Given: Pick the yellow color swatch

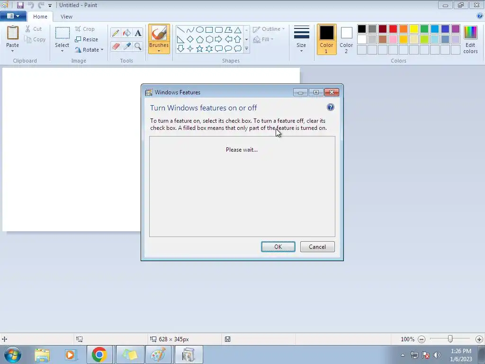Looking at the screenshot, I should (x=414, y=29).
